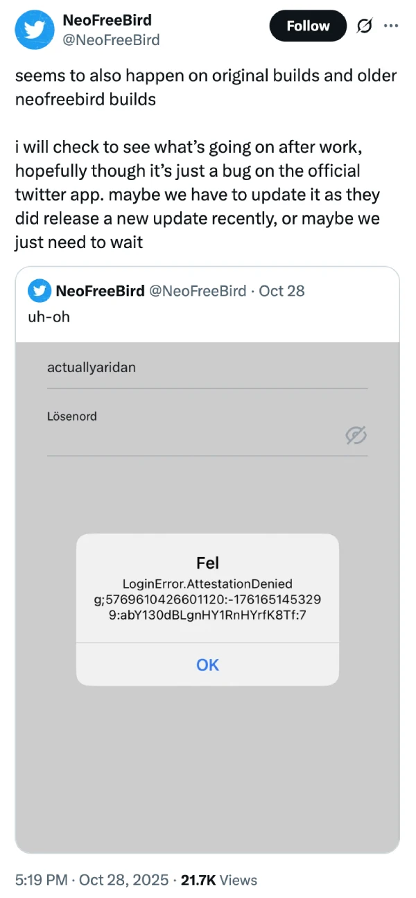Click the Fel dialog title
This screenshot has width=416, height=898.
click(207, 563)
